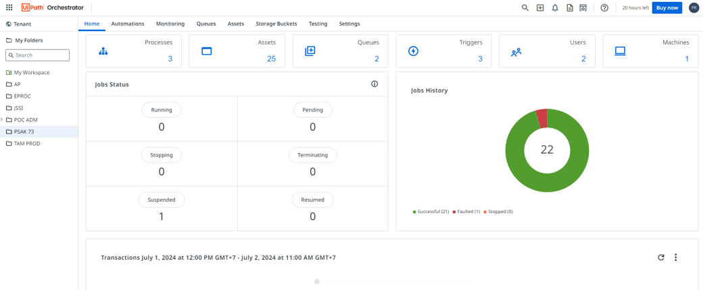Click the Assets card icon
The height and width of the screenshot is (290, 703).
pos(206,51)
